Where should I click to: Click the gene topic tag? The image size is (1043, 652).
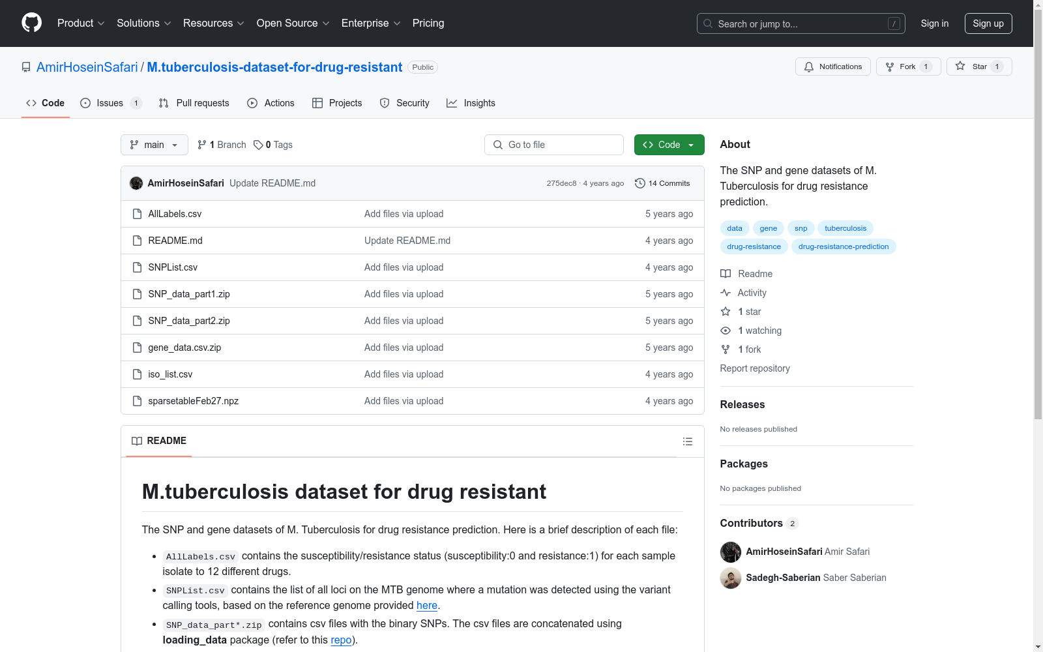coord(769,228)
